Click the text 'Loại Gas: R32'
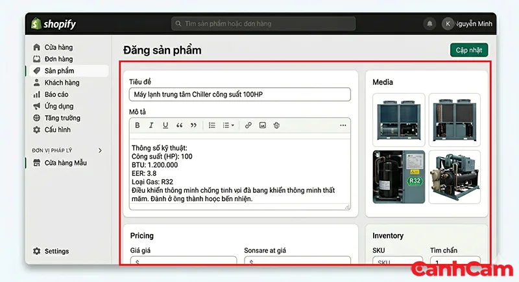This screenshot has height=282, width=519. tap(152, 182)
